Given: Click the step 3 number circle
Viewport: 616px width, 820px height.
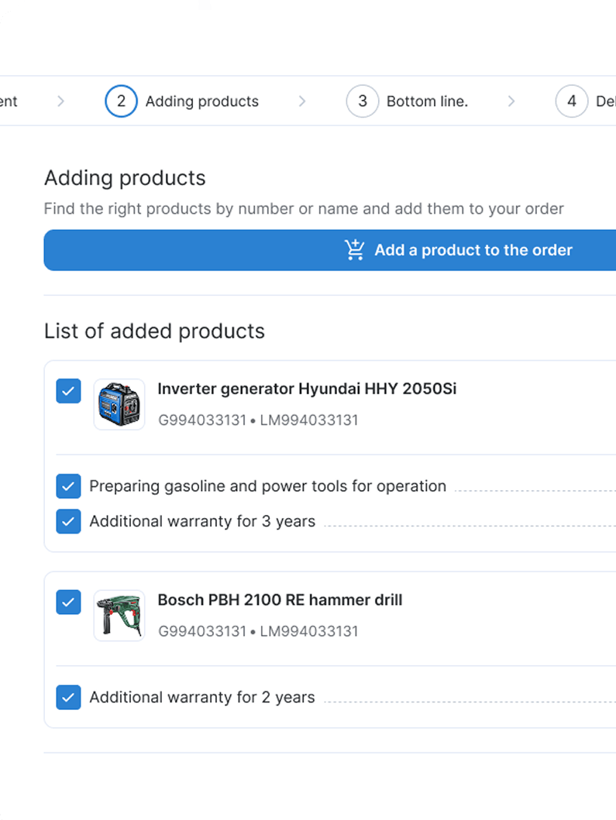Looking at the screenshot, I should (x=362, y=101).
